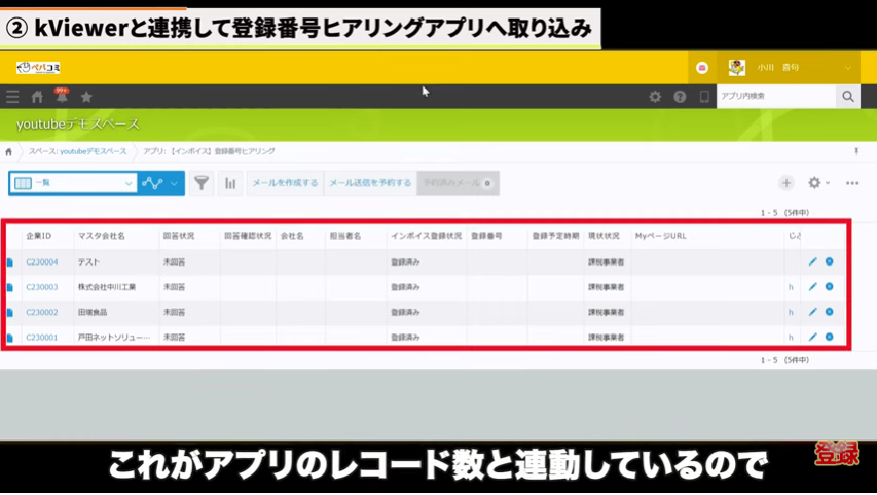The width and height of the screenshot is (877, 495).
Task: Open record detail icon for C230004
Action: (x=10, y=262)
